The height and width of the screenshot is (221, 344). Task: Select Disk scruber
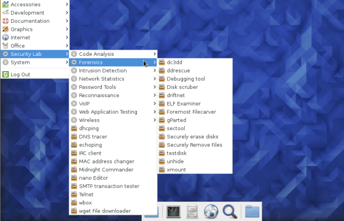[x=195, y=87]
